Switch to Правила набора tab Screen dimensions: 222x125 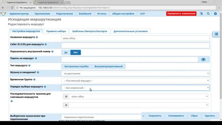[56, 31]
